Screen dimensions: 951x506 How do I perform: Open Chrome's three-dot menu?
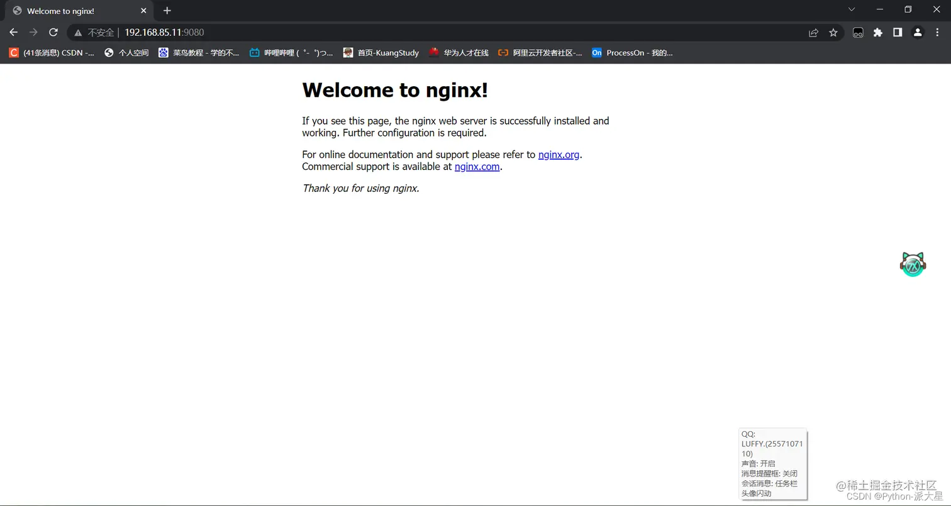point(937,33)
